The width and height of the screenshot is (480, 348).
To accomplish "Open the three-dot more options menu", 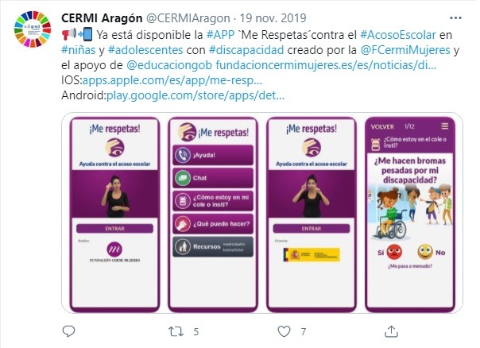I will pyautogui.click(x=455, y=18).
